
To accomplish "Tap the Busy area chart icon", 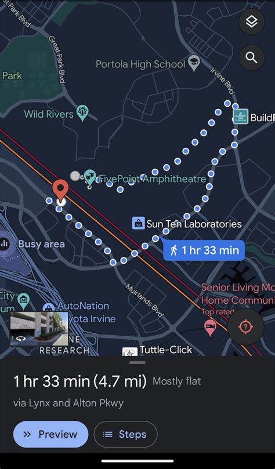I will pyautogui.click(x=4, y=243).
